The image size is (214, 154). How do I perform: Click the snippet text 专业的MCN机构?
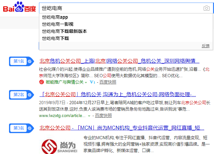99,138
